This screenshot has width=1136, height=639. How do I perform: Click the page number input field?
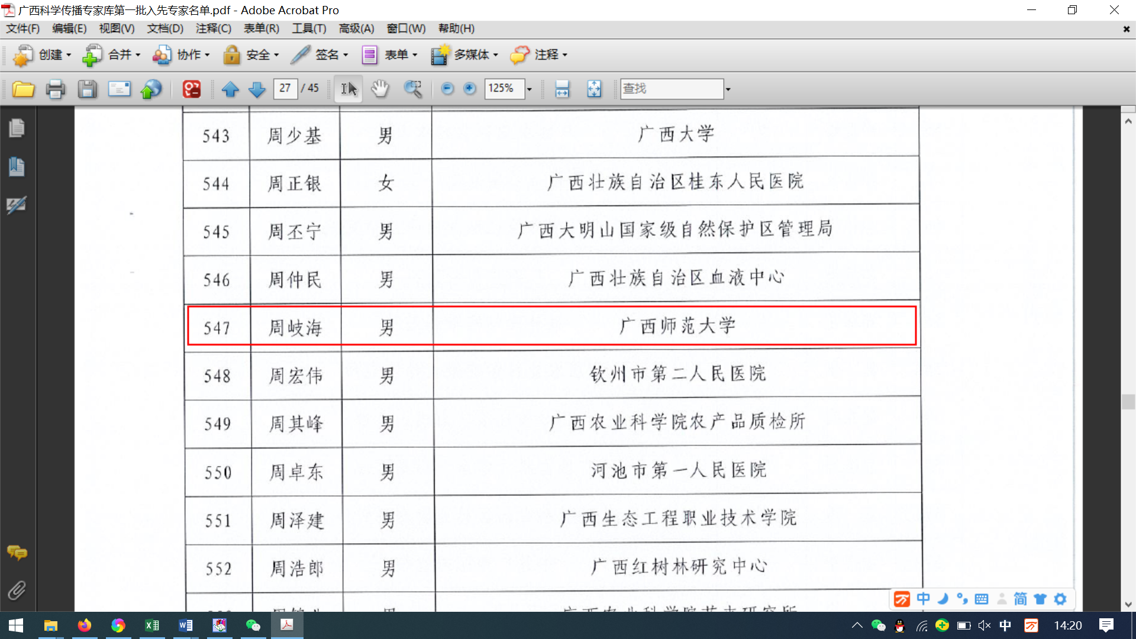coord(285,88)
